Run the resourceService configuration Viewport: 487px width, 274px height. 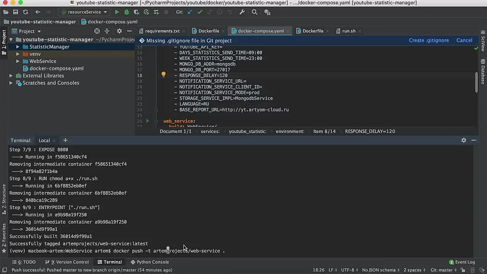coord(117,12)
